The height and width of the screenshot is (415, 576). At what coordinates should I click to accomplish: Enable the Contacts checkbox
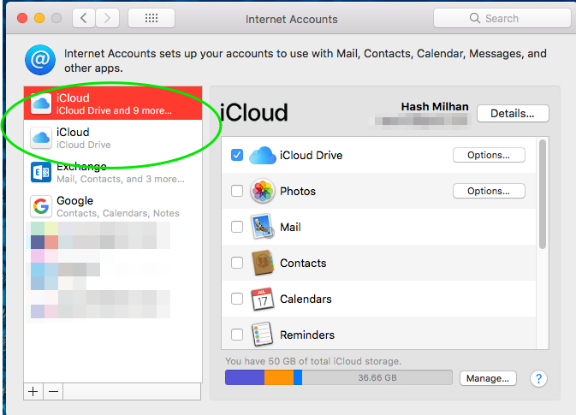click(x=237, y=263)
